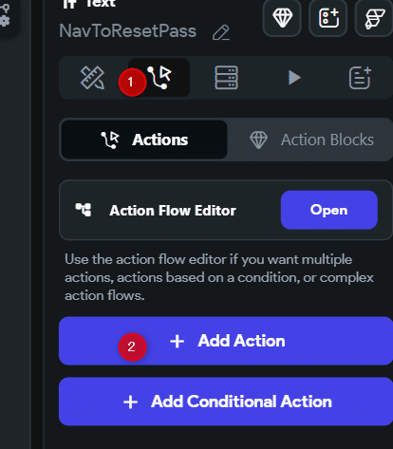Select the Actions flow cursor tab icon

tap(159, 78)
